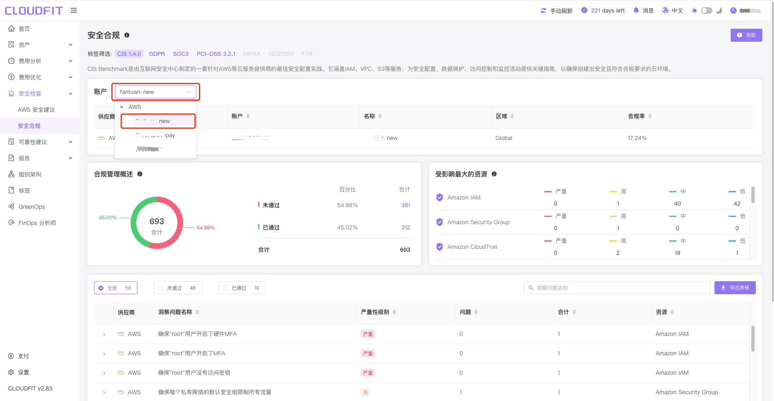The image size is (774, 401).
Task: Click the info icon beside 安全合规 title
Action: (127, 35)
